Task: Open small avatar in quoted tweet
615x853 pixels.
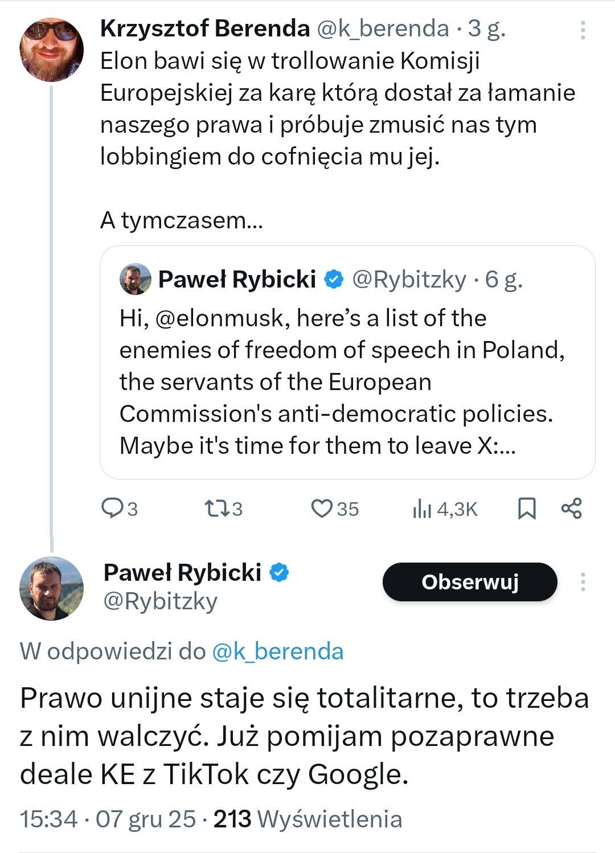Action: click(136, 279)
